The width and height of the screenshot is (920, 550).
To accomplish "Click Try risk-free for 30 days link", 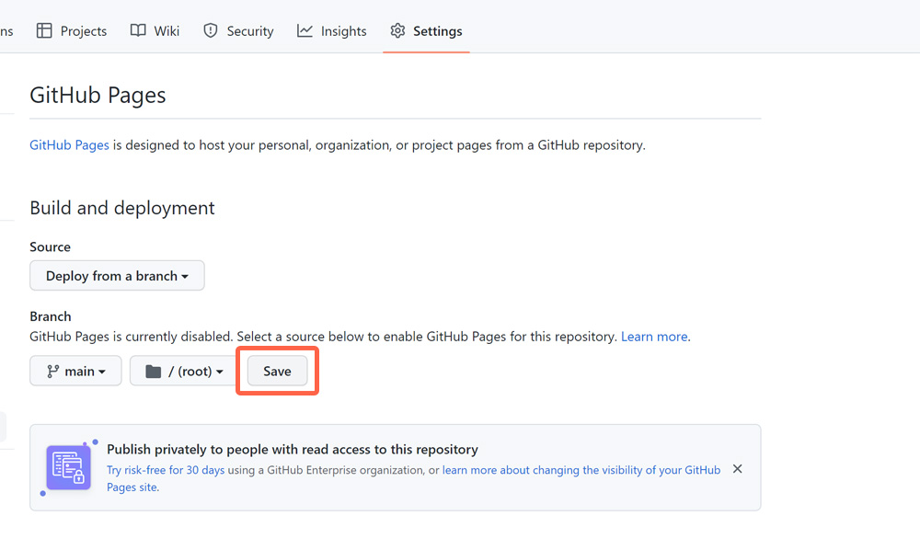I will click(166, 470).
